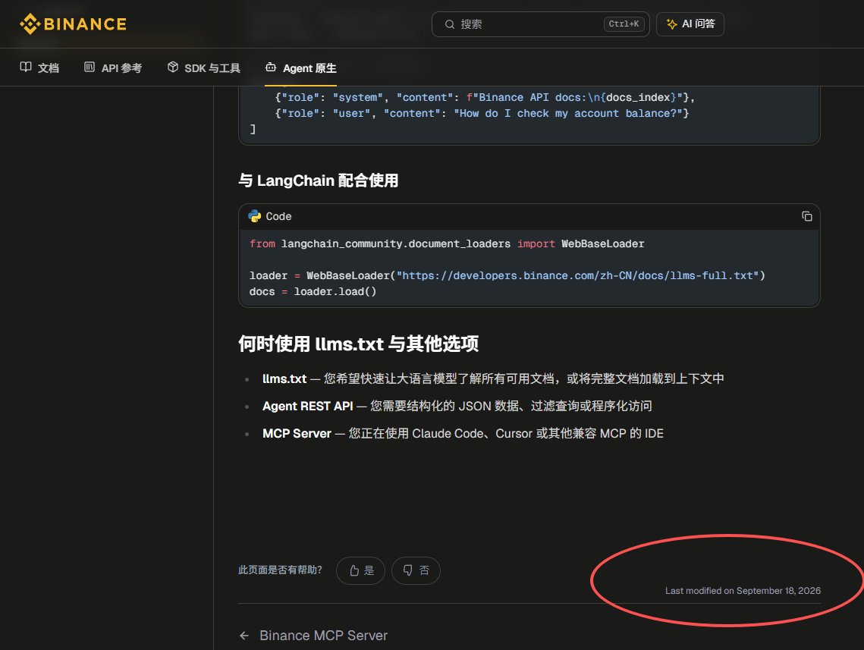The width and height of the screenshot is (864, 650).
Task: Vote 否 on page helpfulness
Action: 416,570
